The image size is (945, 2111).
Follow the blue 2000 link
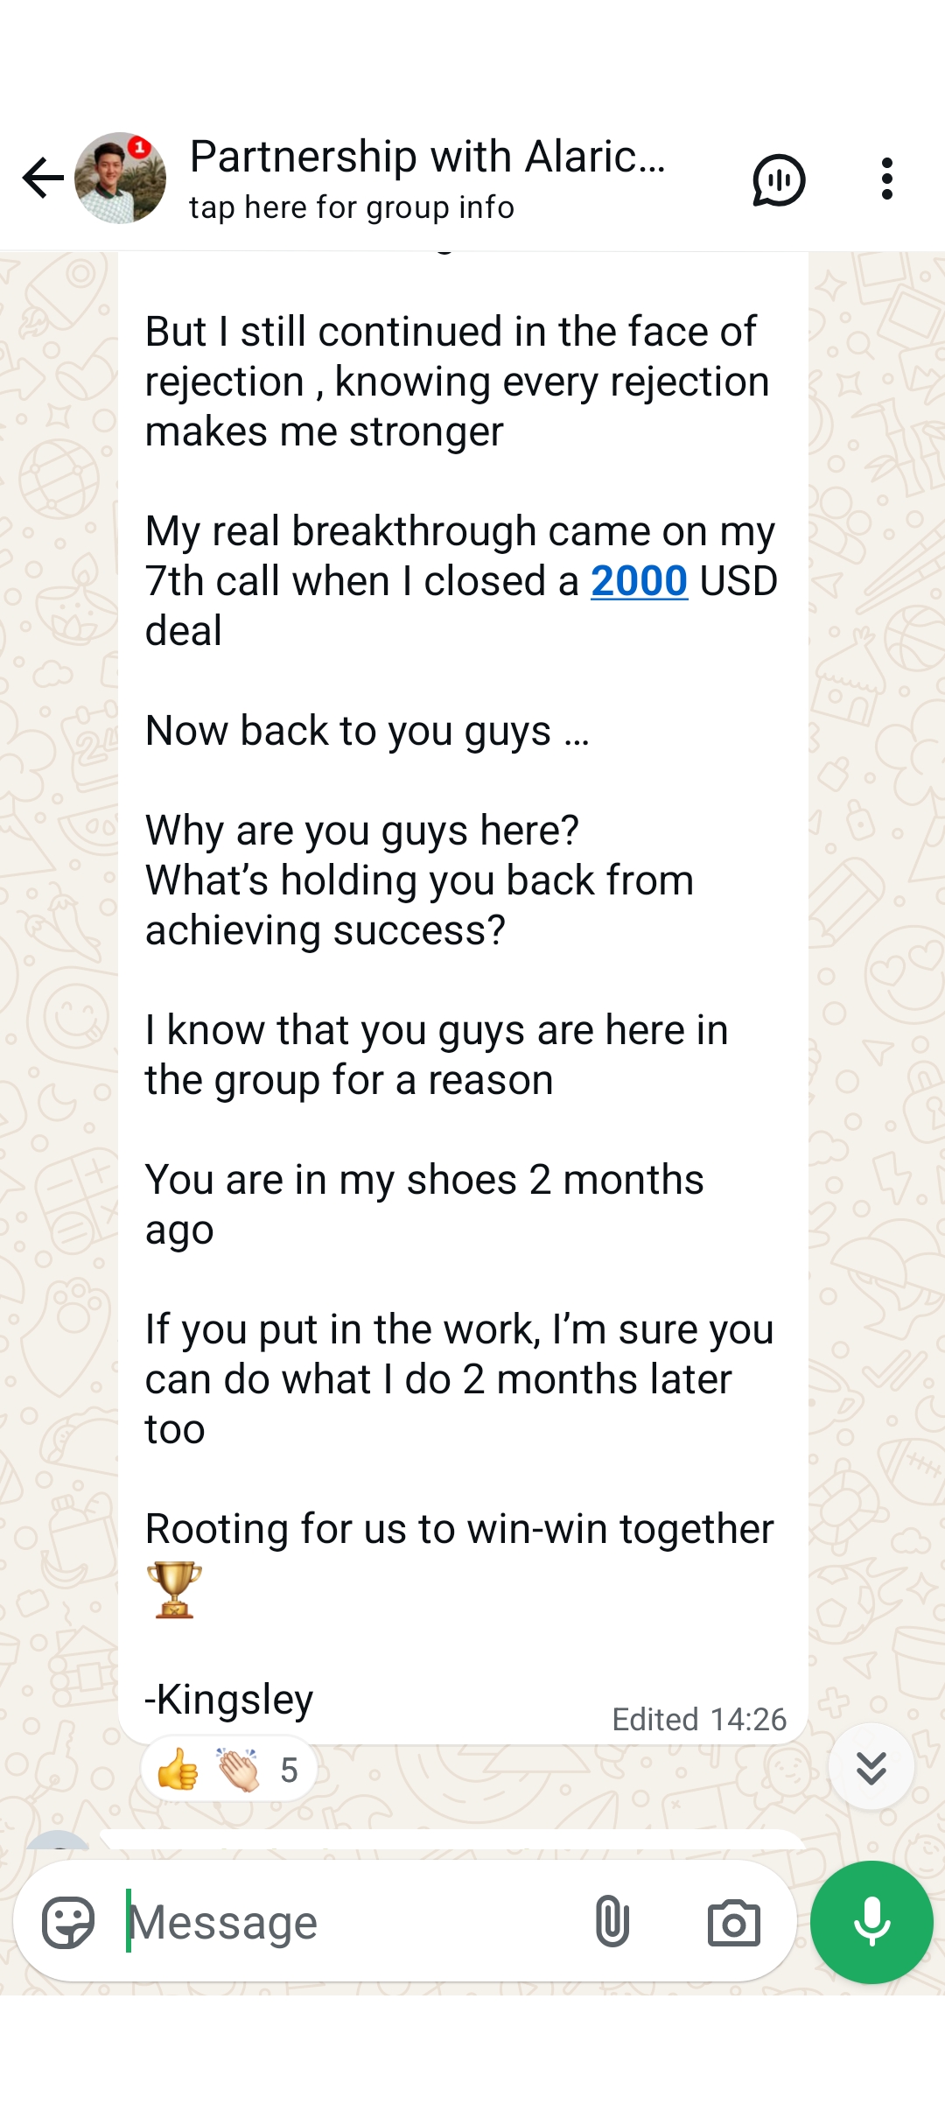click(x=639, y=581)
